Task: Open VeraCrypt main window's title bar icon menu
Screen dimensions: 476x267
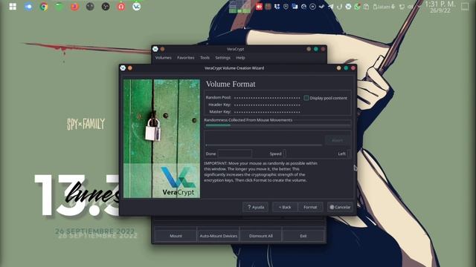Action: pos(155,49)
